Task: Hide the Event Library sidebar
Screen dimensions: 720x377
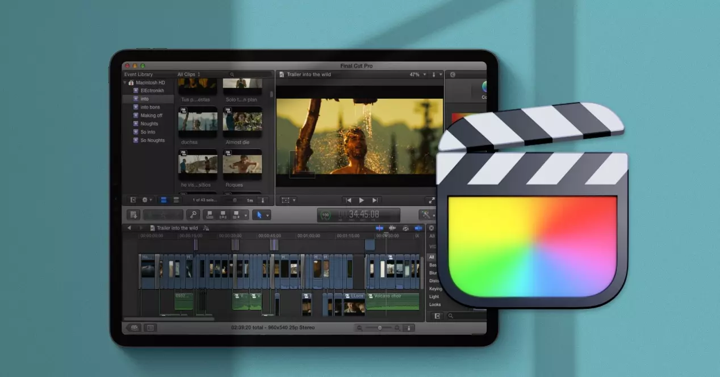Action: point(133,200)
